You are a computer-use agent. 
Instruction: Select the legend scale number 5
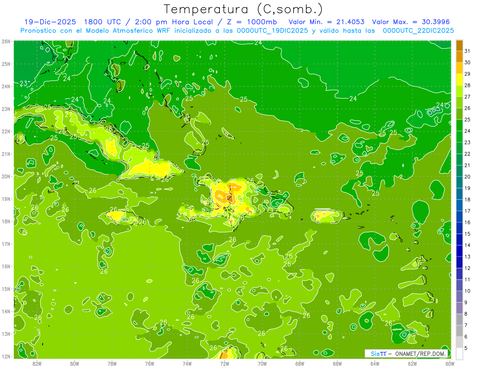(466, 348)
